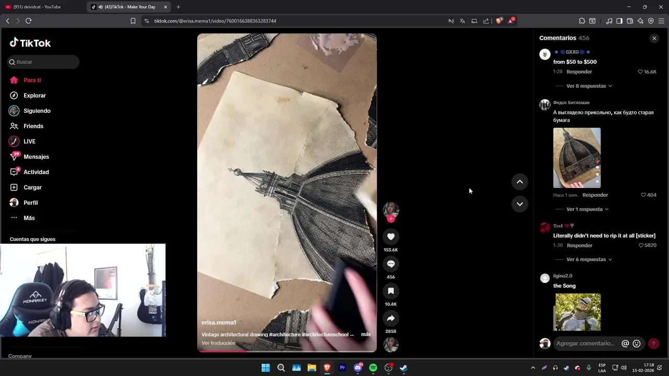Viewport: 669px width, 376px height.
Task: Follow creator with the red plus badge
Action: tap(391, 219)
